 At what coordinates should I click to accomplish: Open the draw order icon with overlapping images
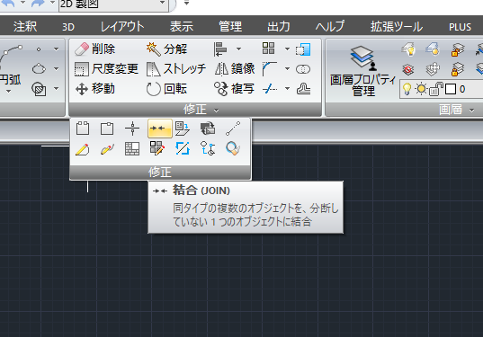(x=208, y=129)
